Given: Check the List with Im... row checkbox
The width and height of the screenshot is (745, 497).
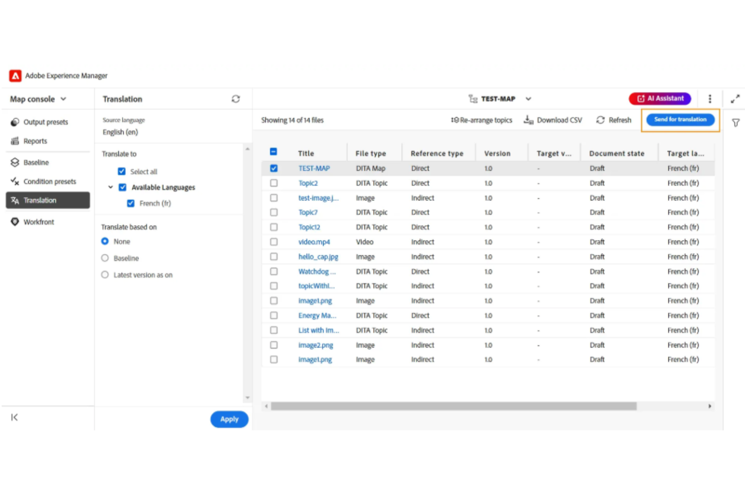Looking at the screenshot, I should coord(273,330).
